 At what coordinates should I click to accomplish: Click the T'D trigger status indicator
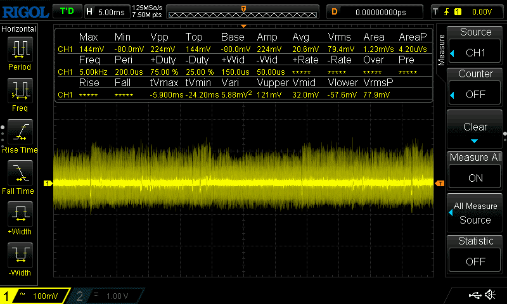pos(67,11)
